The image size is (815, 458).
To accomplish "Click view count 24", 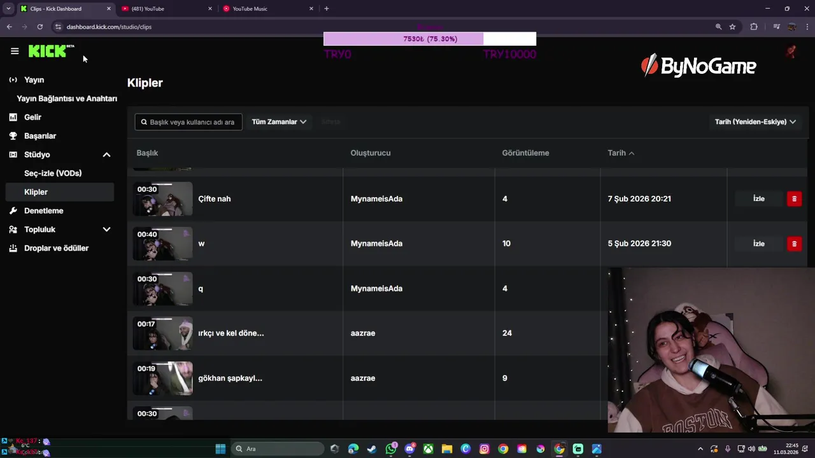I will (x=507, y=333).
